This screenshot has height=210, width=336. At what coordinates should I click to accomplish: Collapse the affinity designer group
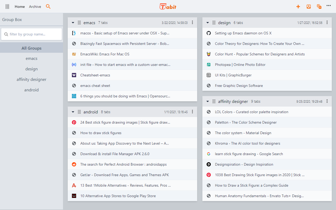coord(208,102)
